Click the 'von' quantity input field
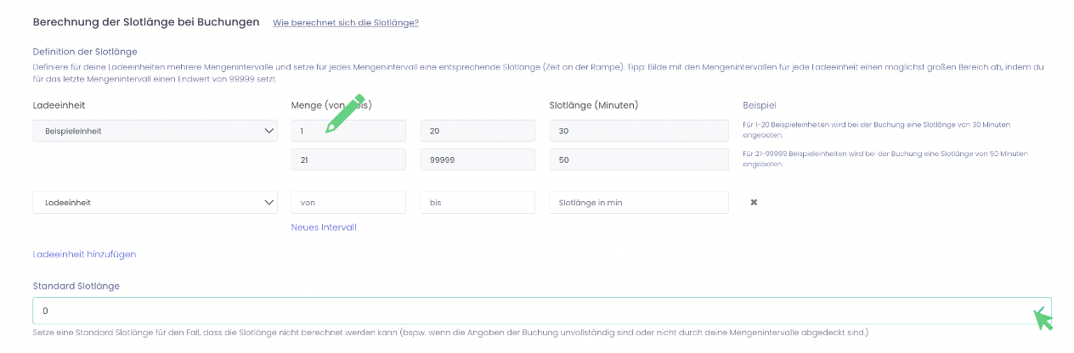The width and height of the screenshot is (1074, 353). 348,203
